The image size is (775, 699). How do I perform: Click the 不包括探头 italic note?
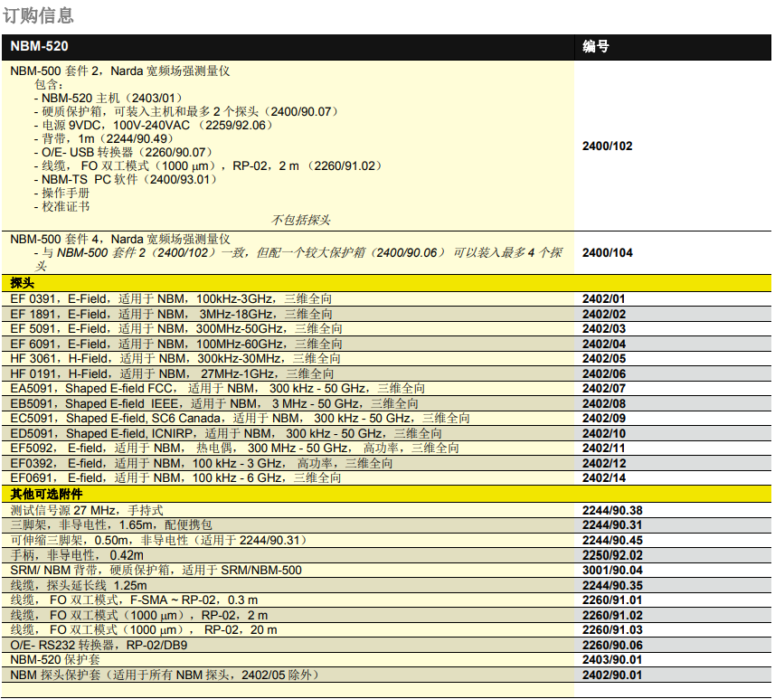301,220
